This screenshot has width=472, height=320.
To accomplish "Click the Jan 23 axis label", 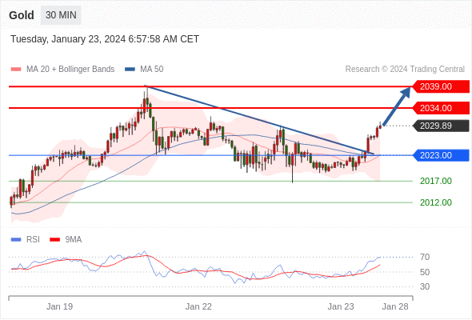I will (341, 306).
